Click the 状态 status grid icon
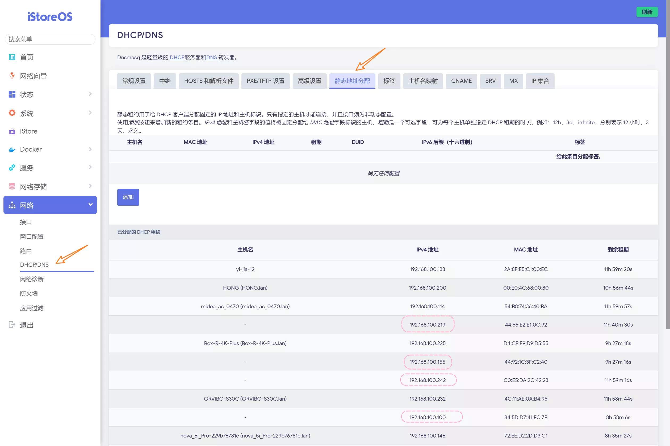670x446 pixels. pyautogui.click(x=12, y=95)
